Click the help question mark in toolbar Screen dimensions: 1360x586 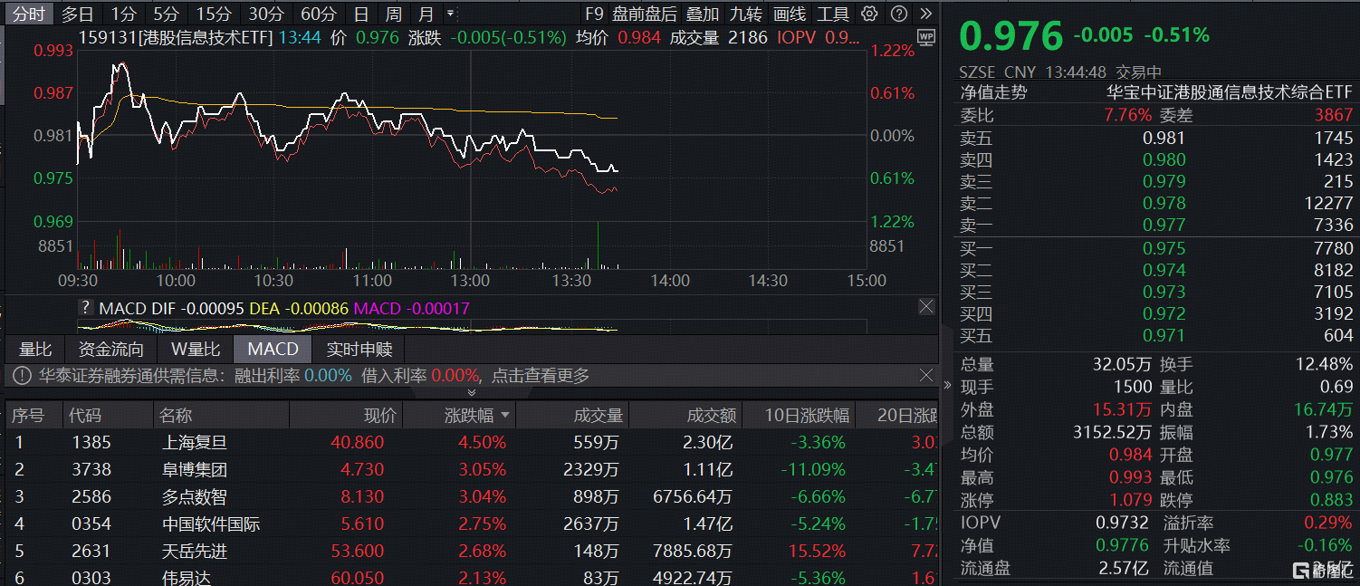click(897, 14)
